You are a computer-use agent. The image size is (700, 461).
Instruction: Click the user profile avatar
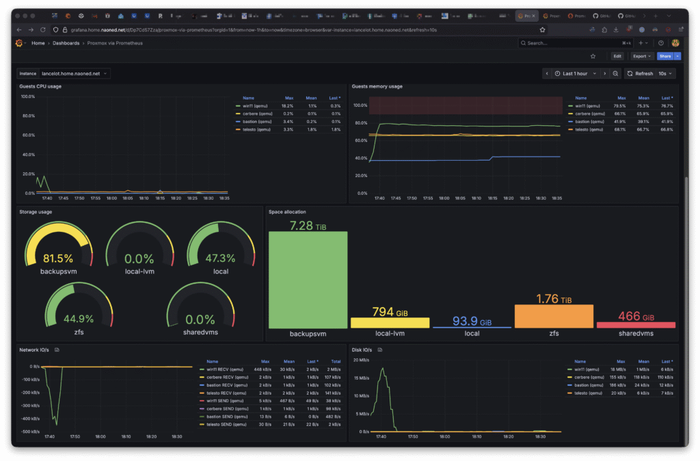point(675,43)
